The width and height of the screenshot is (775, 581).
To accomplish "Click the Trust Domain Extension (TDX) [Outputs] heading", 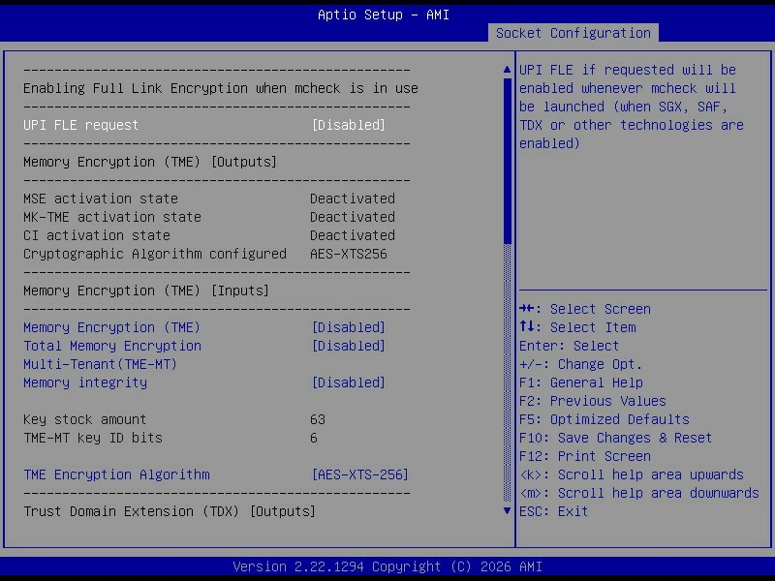I will (169, 511).
